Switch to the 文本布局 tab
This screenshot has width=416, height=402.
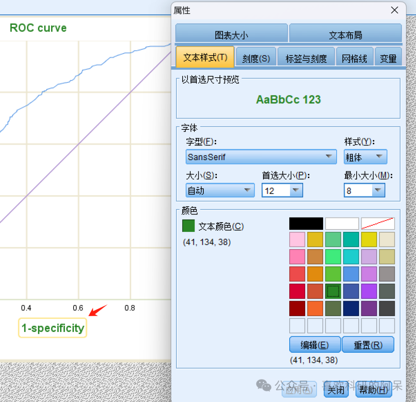click(x=346, y=33)
